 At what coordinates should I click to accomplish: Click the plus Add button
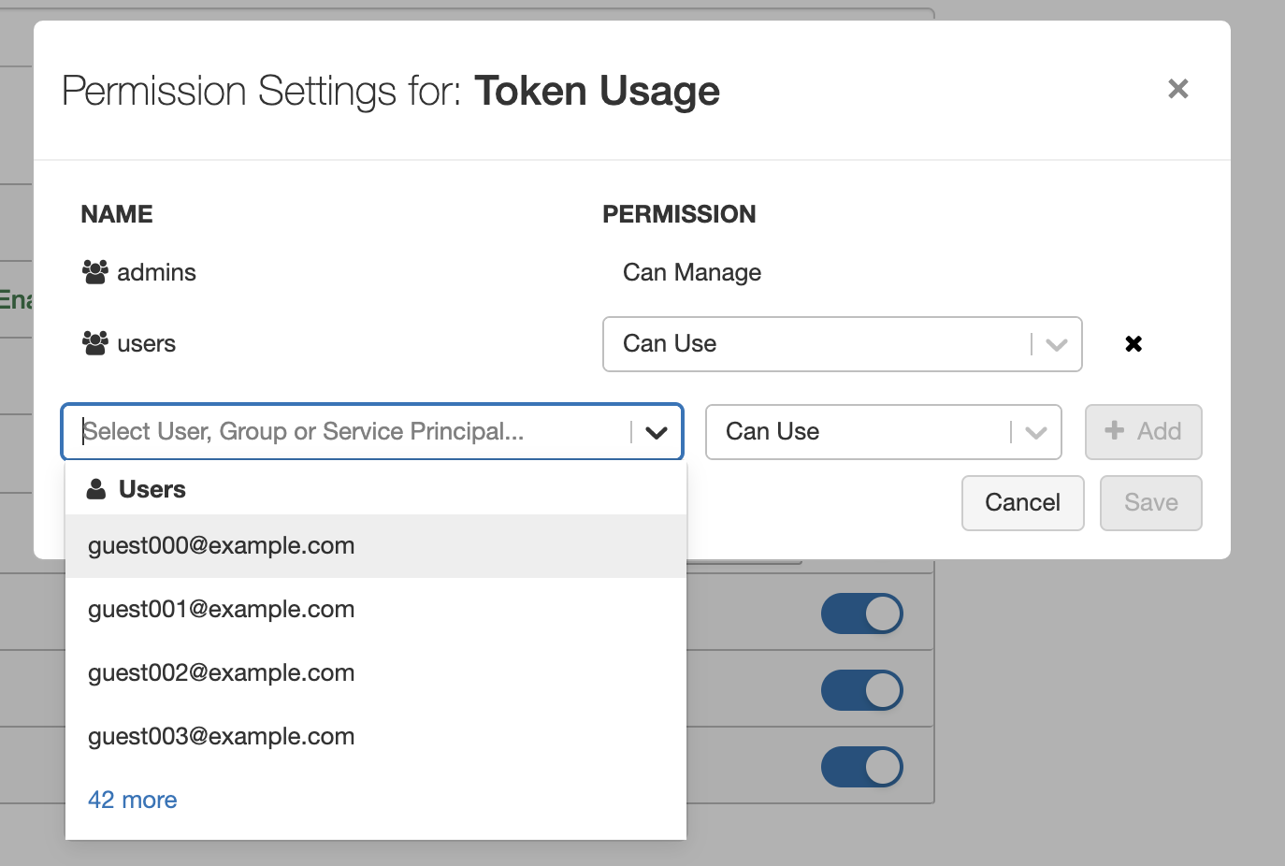[1143, 431]
